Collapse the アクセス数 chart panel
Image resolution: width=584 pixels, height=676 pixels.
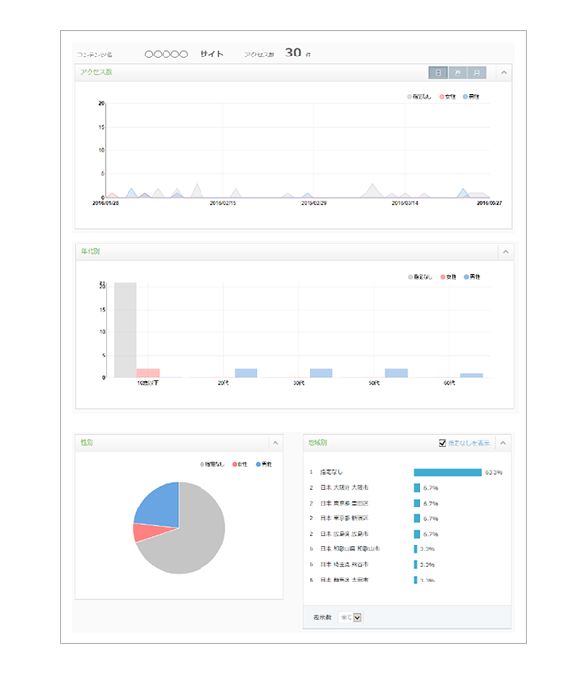point(504,73)
